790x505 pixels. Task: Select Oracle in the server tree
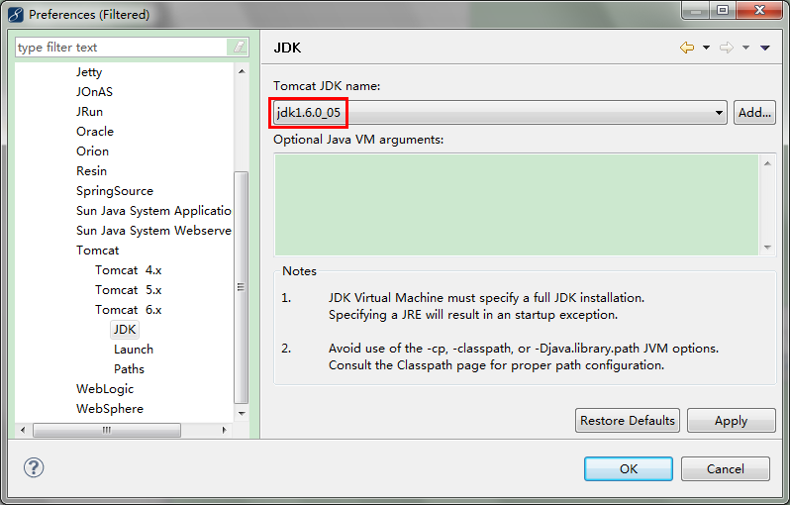coord(95,131)
